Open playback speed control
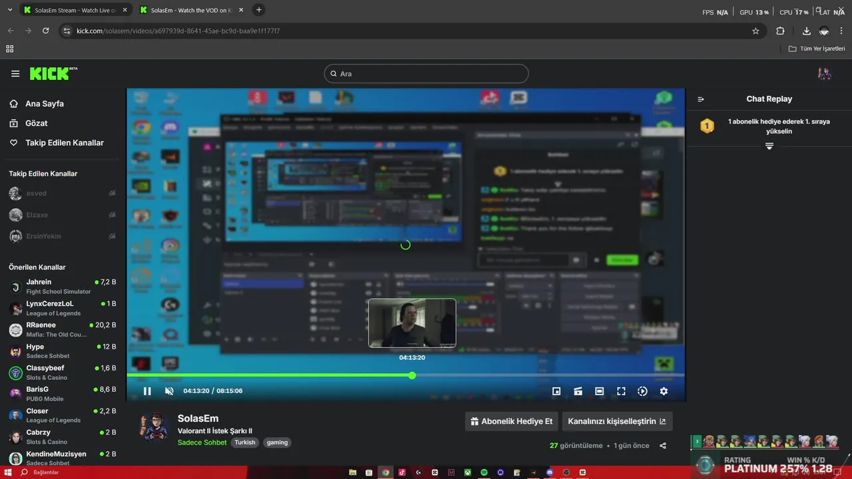The image size is (852, 479). [642, 391]
